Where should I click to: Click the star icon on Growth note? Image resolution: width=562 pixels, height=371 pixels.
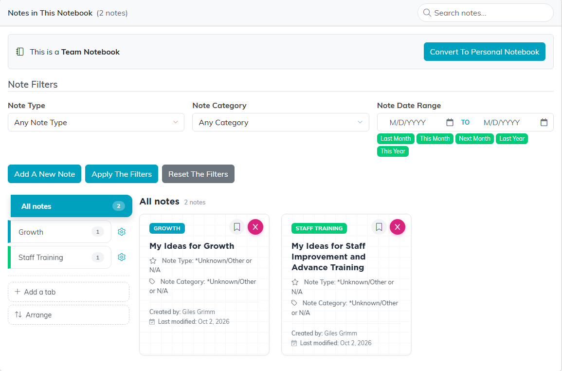pyautogui.click(x=153, y=261)
